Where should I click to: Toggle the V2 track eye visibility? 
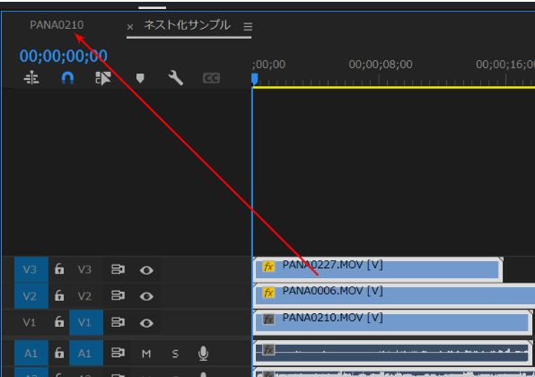[146, 296]
